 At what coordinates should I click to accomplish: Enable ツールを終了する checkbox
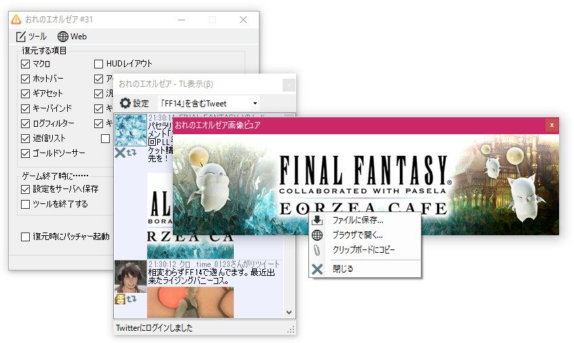pyautogui.click(x=25, y=204)
